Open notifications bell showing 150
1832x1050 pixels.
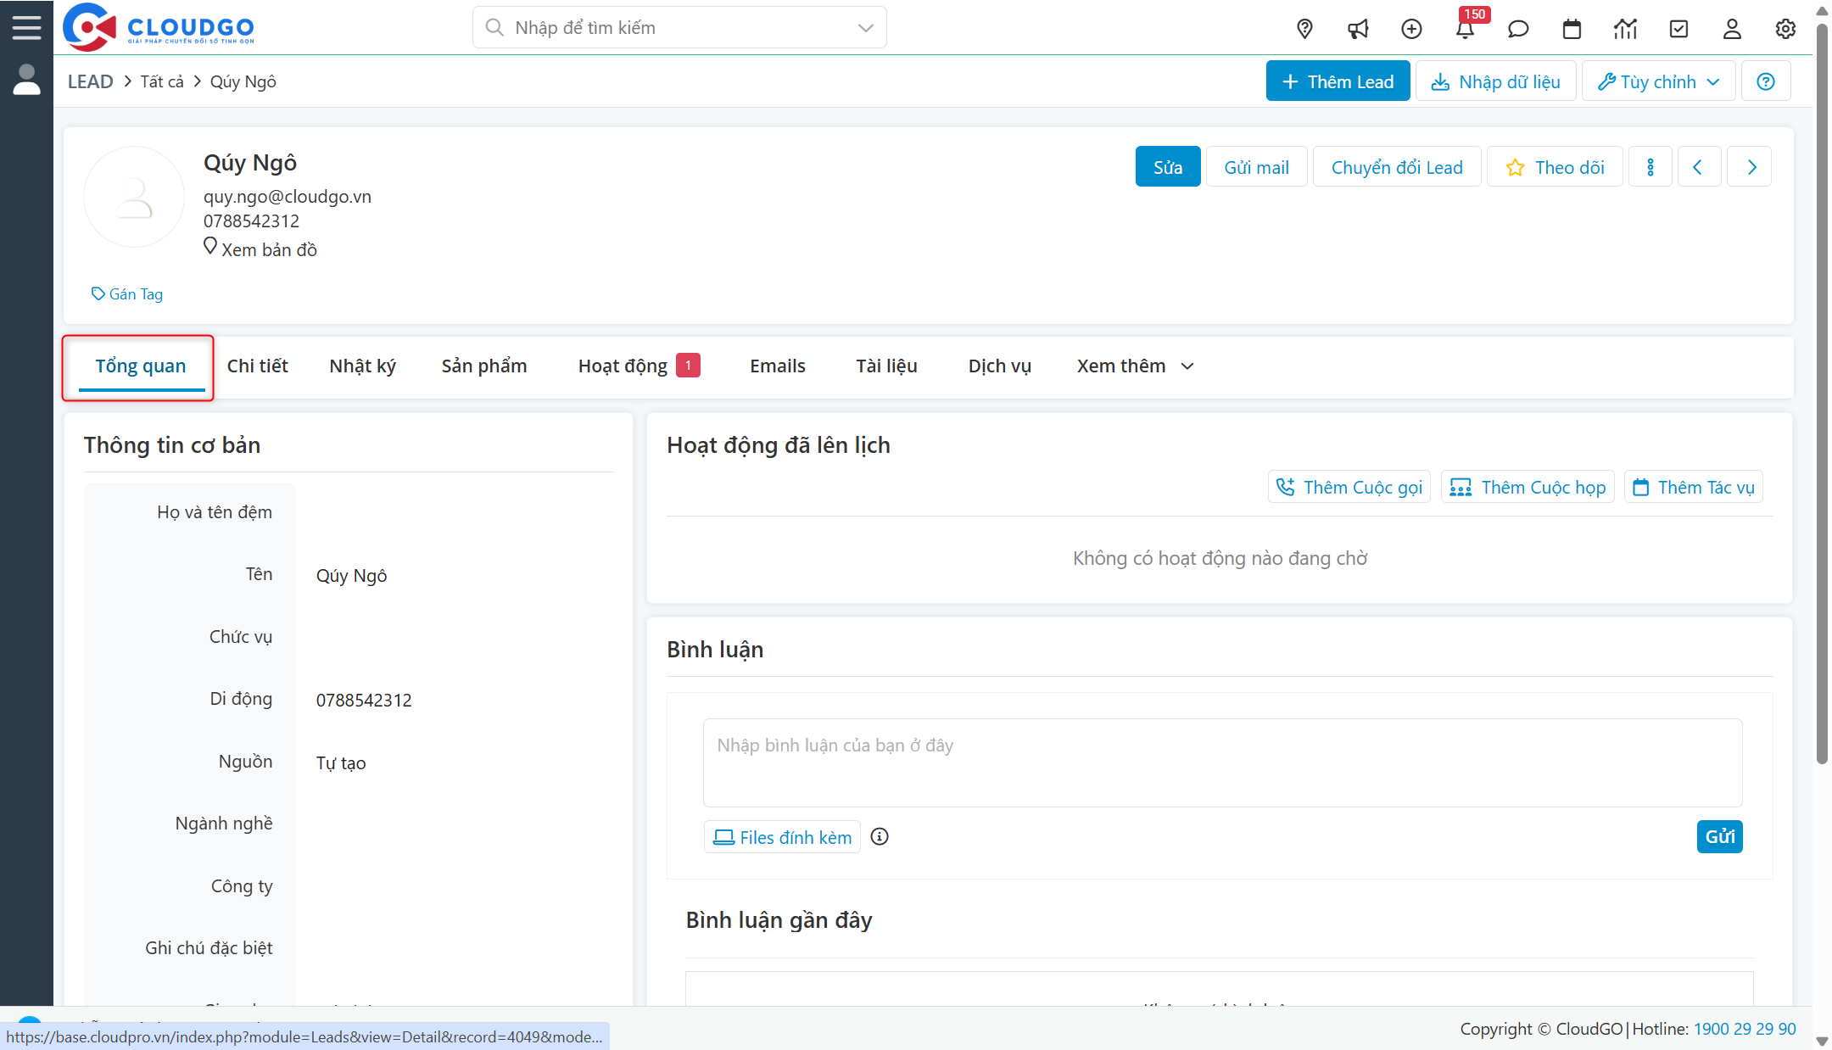point(1465,29)
